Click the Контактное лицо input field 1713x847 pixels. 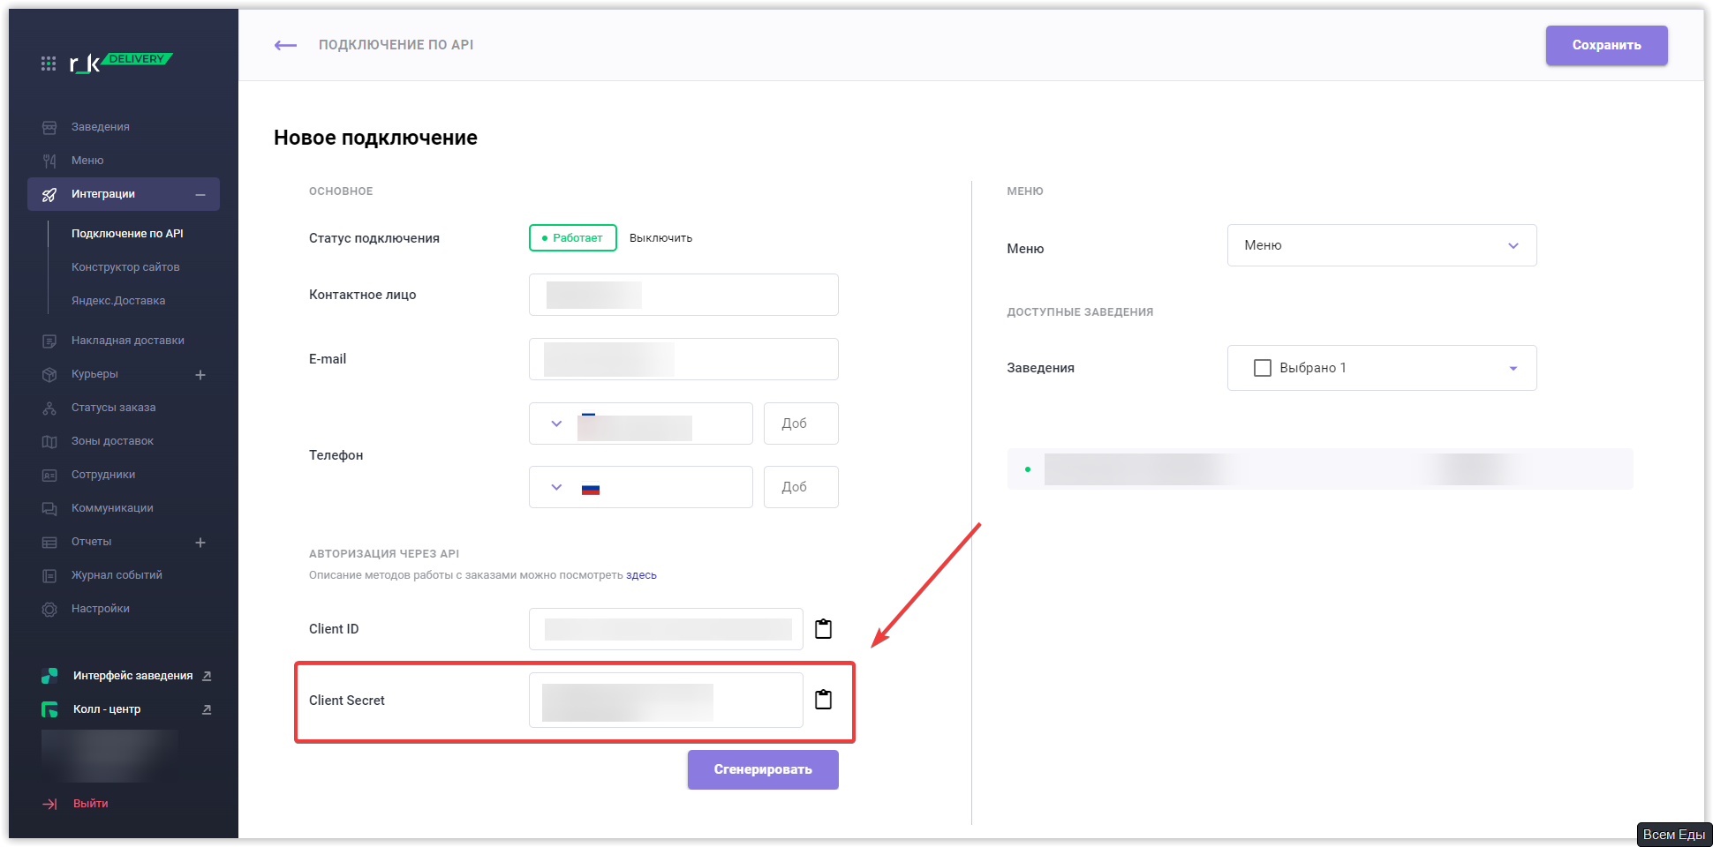click(x=683, y=295)
